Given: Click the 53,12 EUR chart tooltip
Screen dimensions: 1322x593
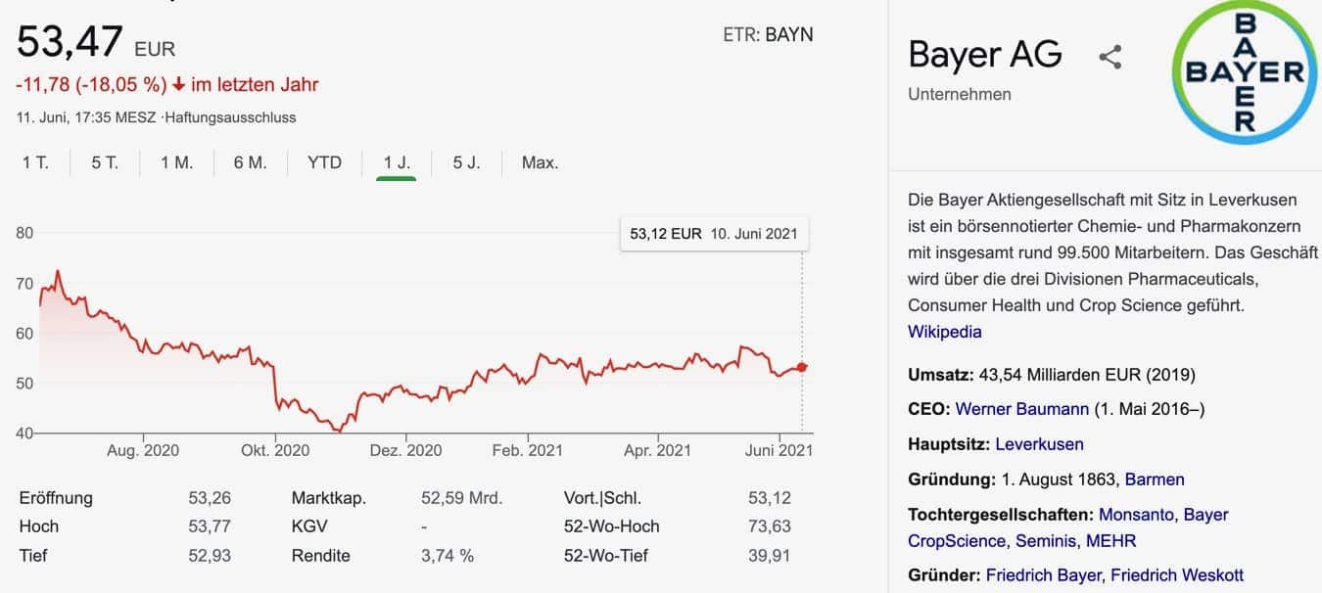Looking at the screenshot, I should coord(714,234).
